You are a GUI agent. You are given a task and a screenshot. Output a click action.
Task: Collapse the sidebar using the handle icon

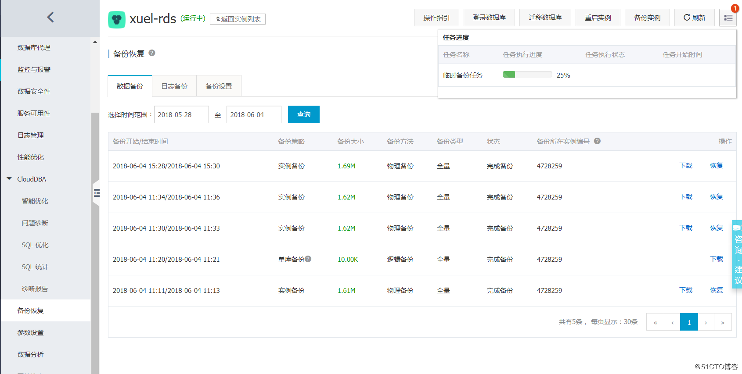click(x=97, y=193)
